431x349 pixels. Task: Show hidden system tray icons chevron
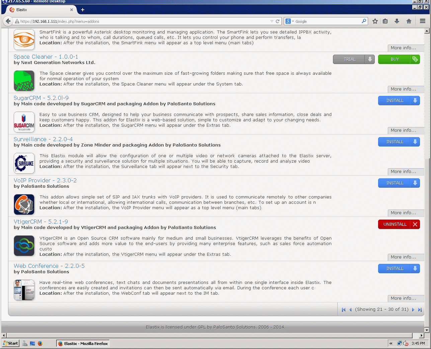(391, 343)
